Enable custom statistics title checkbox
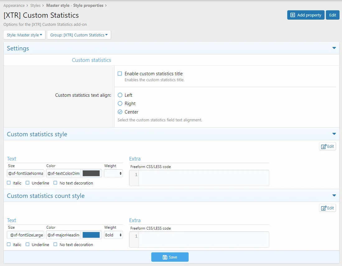 [x=120, y=74]
